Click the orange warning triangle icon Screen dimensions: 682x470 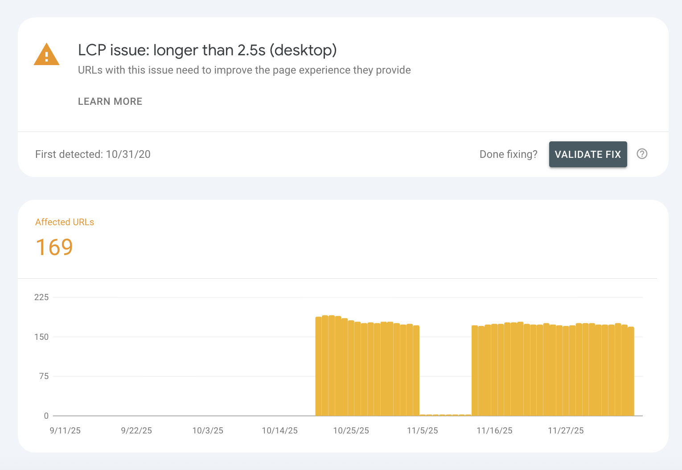tap(46, 55)
